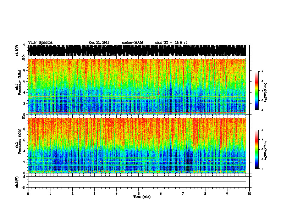This screenshot has height=217, width=281.
Task: Click the ch.1 color scale bar
Action: (257, 91)
